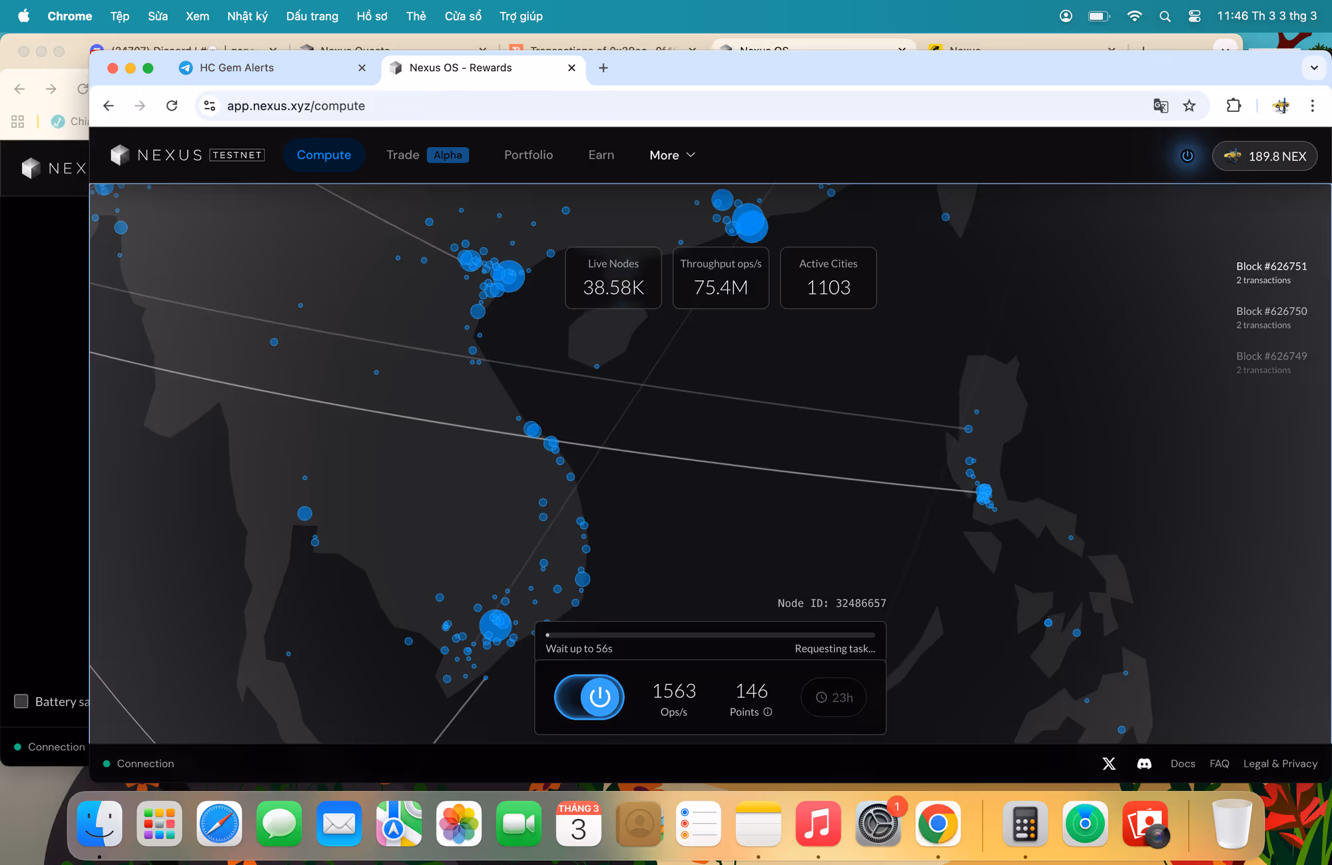Screen dimensions: 1332x865
Task: Go back using the browser back arrow
Action: (109, 106)
